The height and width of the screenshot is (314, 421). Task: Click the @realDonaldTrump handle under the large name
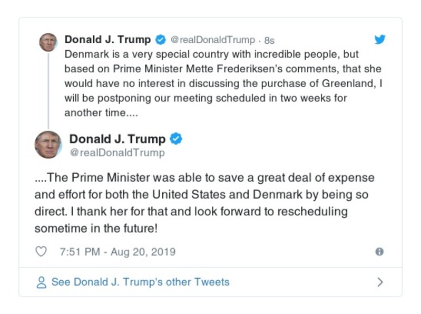[117, 153]
